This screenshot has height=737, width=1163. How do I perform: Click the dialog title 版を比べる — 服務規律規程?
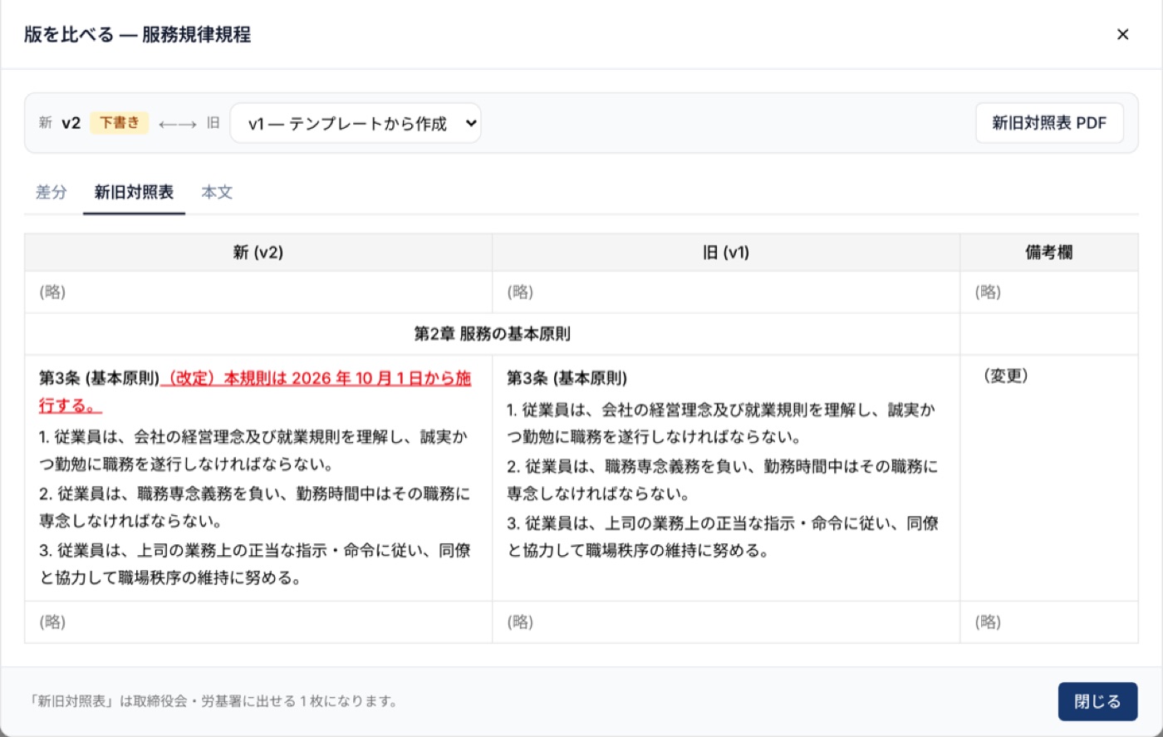[x=138, y=35]
